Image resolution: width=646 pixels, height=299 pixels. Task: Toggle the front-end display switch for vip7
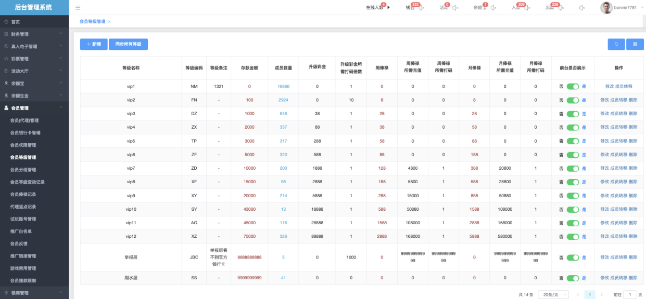573,168
